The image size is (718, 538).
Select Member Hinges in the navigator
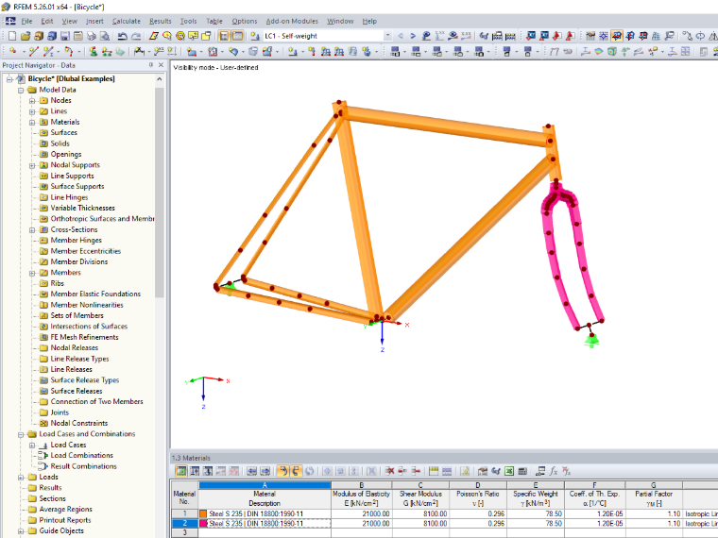[x=76, y=240]
